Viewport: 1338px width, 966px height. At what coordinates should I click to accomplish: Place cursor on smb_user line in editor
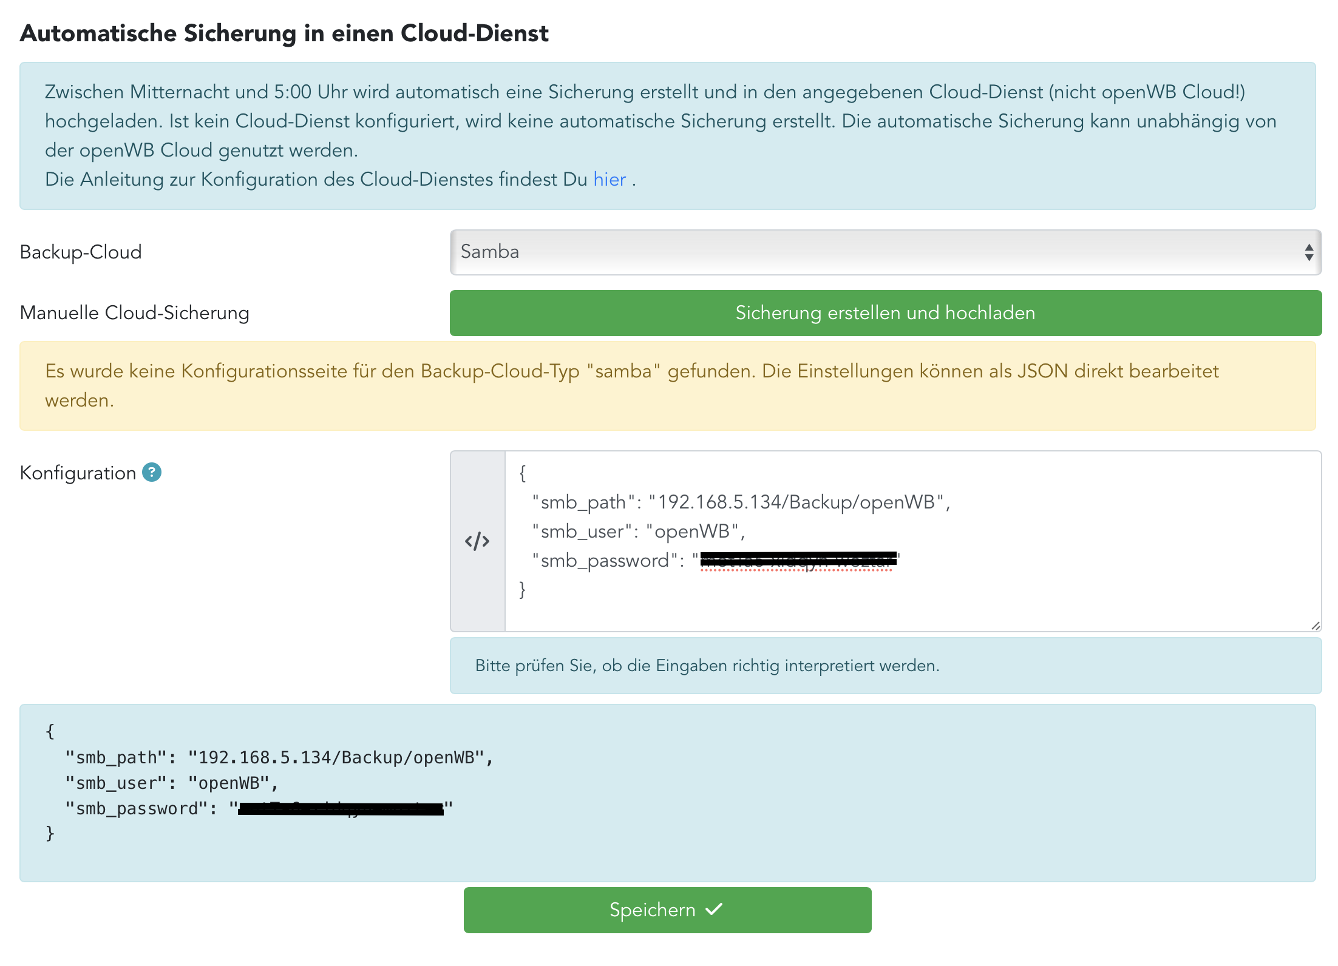click(x=637, y=532)
